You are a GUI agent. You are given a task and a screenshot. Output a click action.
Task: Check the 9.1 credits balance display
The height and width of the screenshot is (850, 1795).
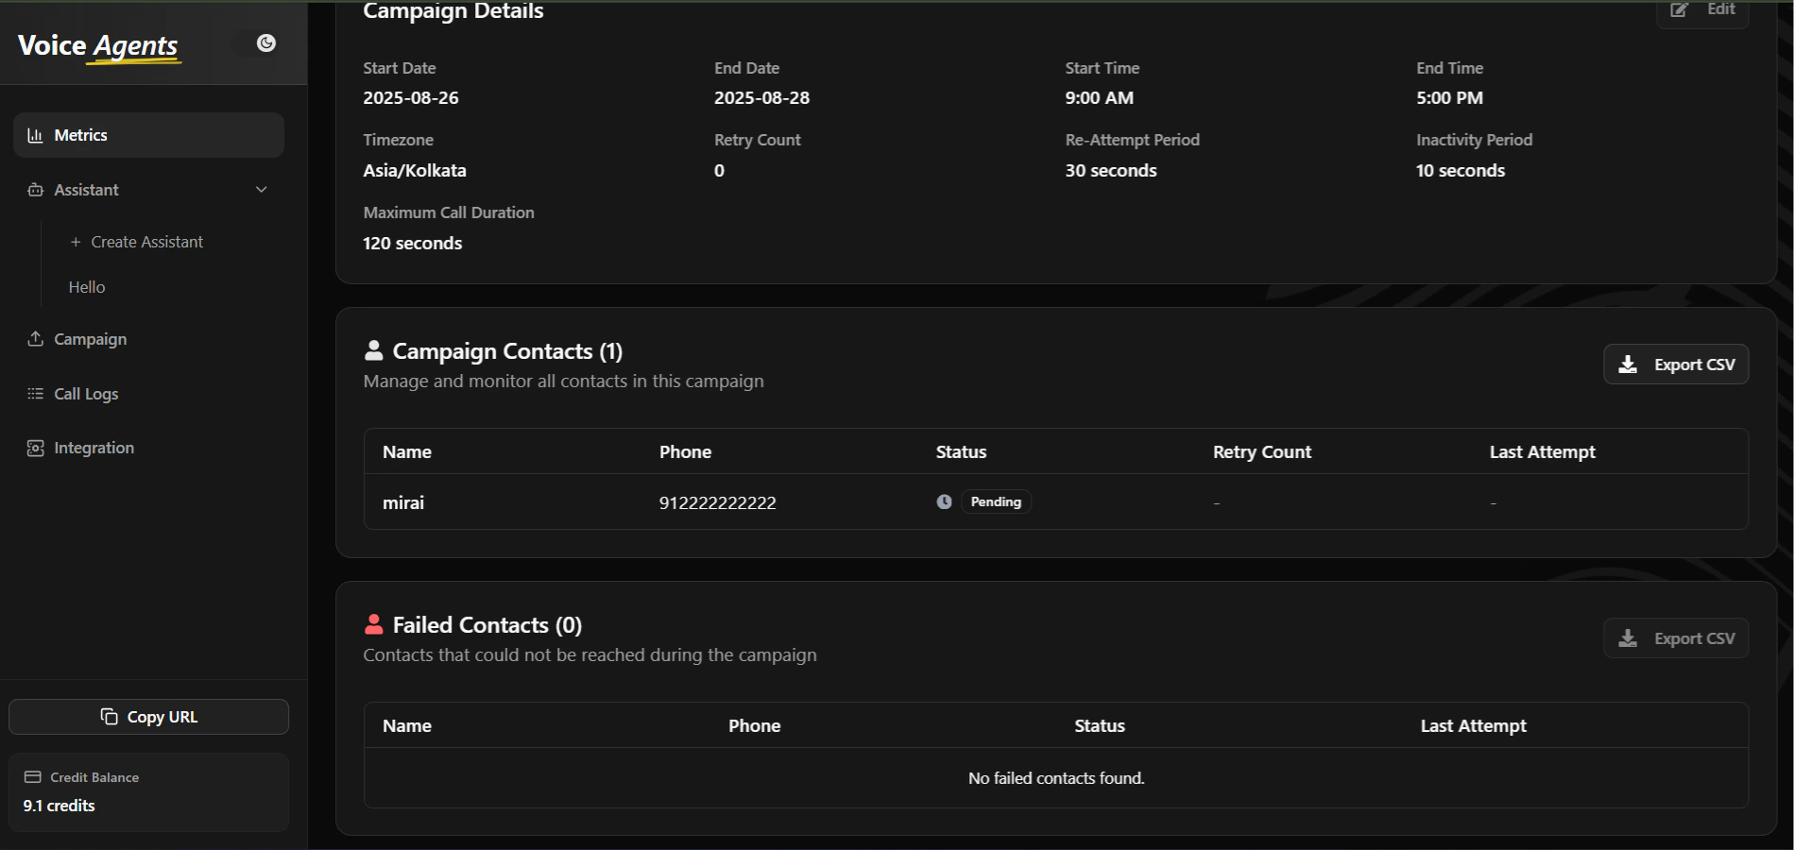(x=59, y=806)
